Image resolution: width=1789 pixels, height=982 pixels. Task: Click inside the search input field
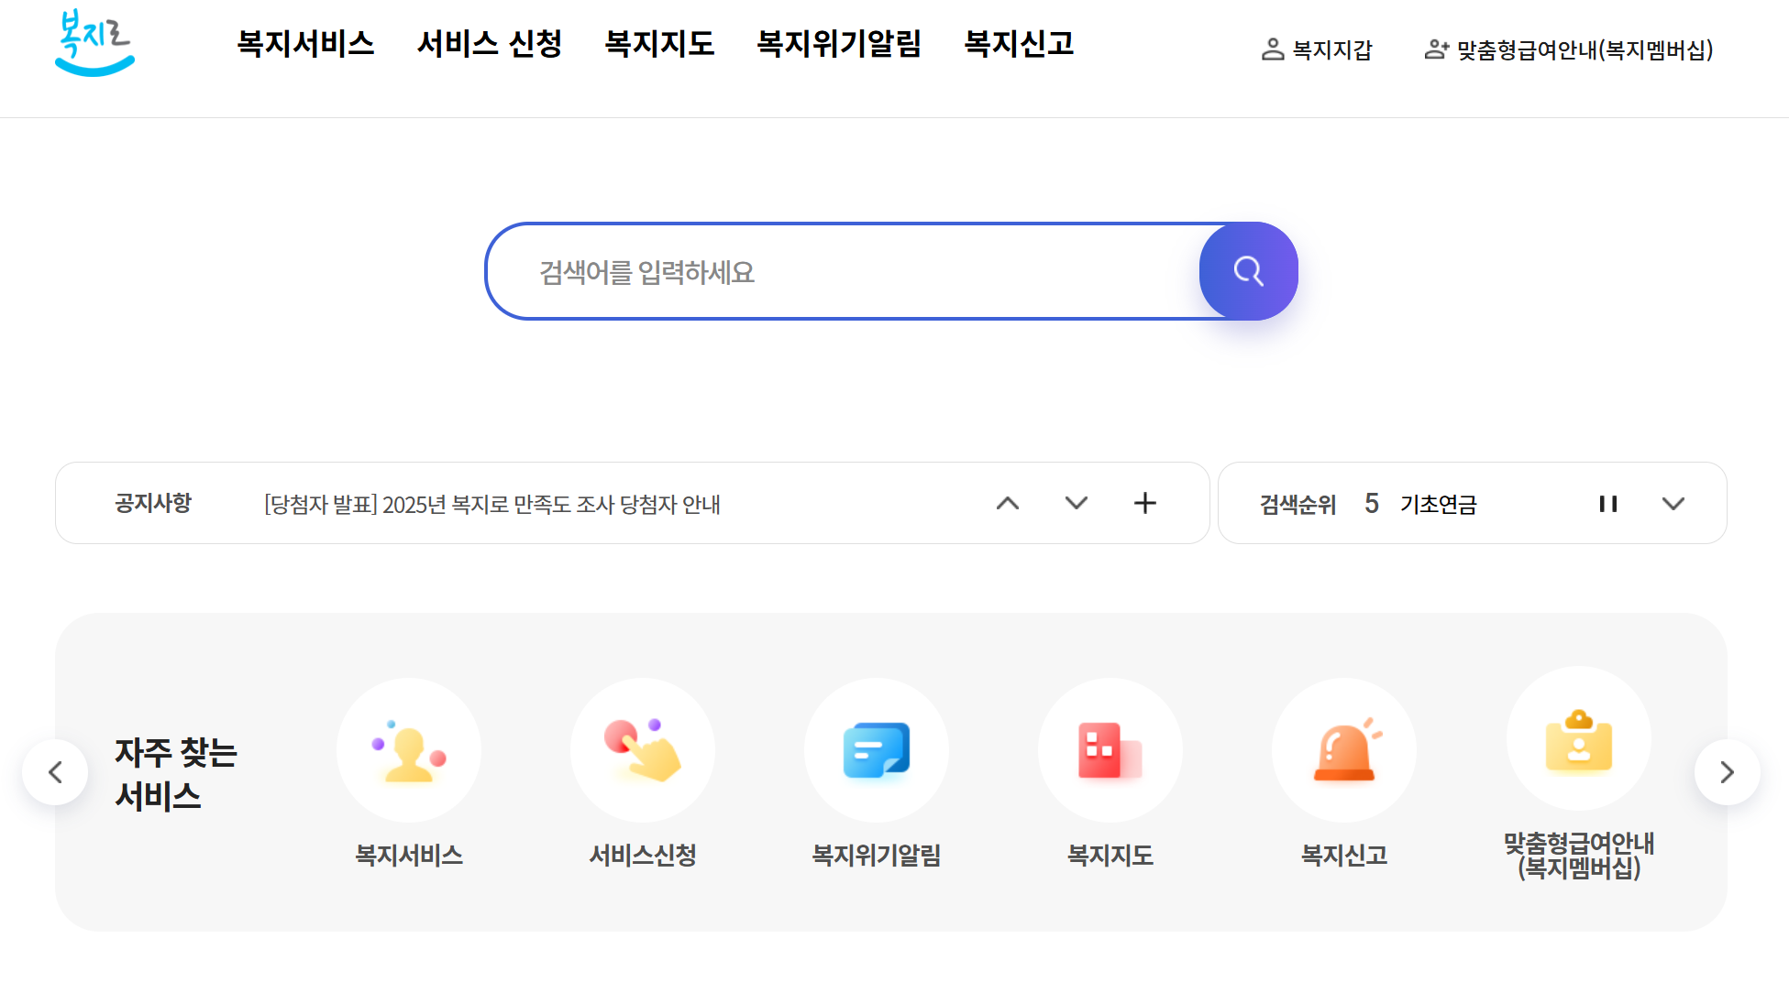coord(825,271)
